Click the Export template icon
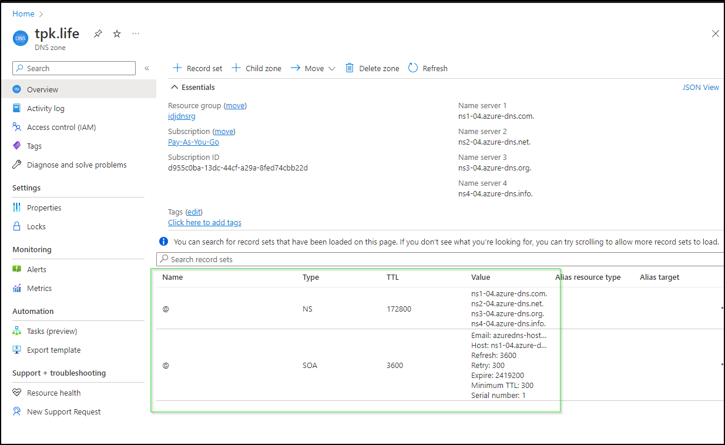This screenshot has width=725, height=445. click(17, 350)
